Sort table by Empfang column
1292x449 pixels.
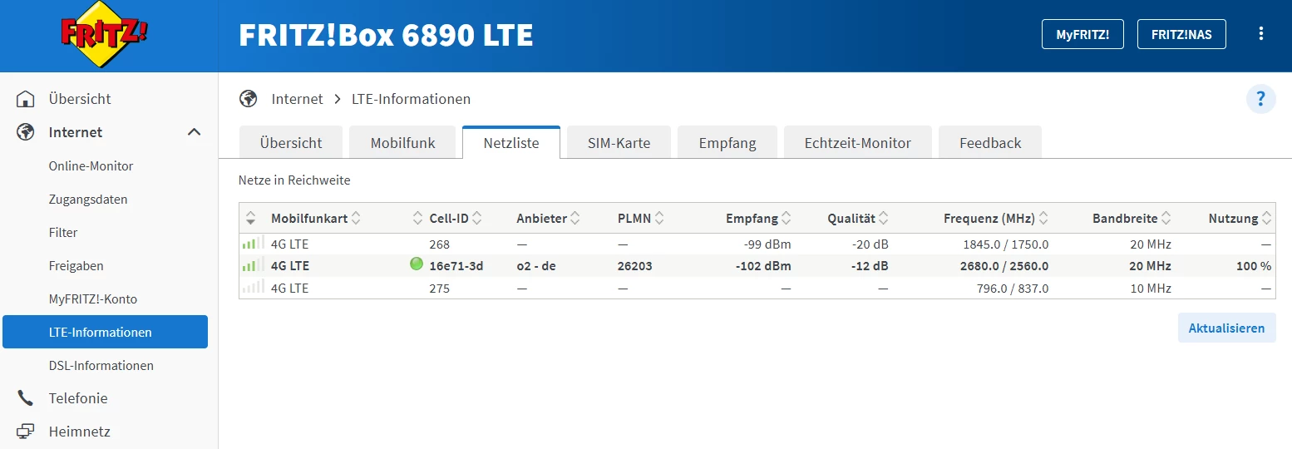tap(786, 219)
